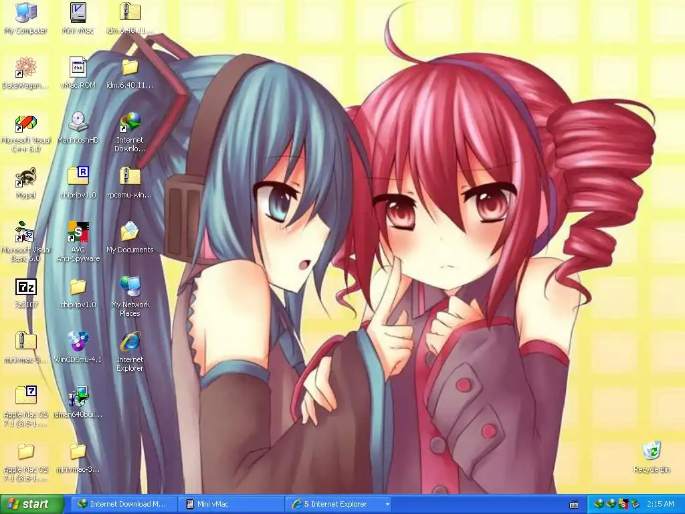
Task: Switch to the Mini vMac taskbar window
Action: [232, 505]
